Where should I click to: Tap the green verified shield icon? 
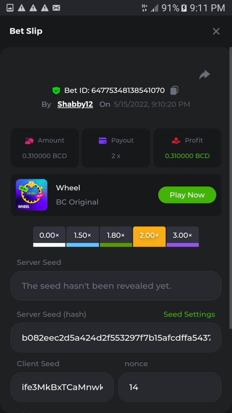(56, 91)
